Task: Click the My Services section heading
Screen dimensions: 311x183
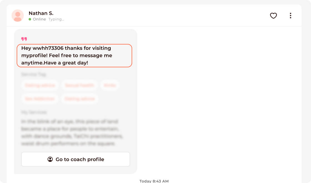Action: (x=34, y=112)
